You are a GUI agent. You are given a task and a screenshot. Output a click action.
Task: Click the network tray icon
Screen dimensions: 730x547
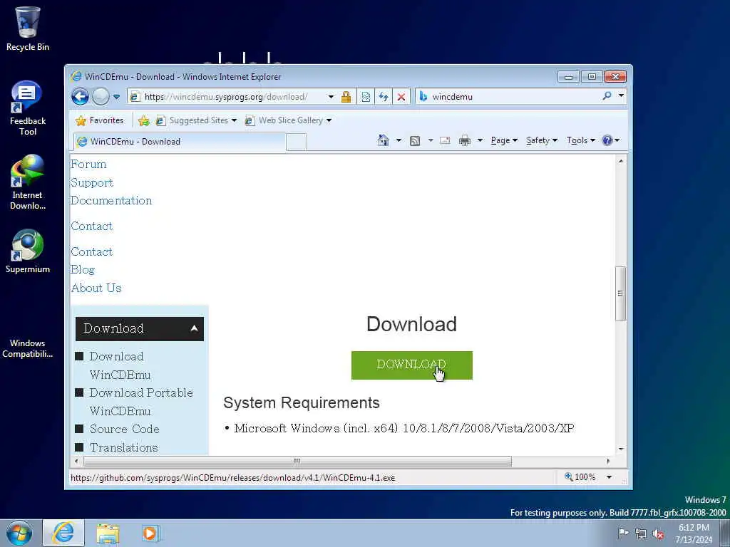tap(641, 534)
